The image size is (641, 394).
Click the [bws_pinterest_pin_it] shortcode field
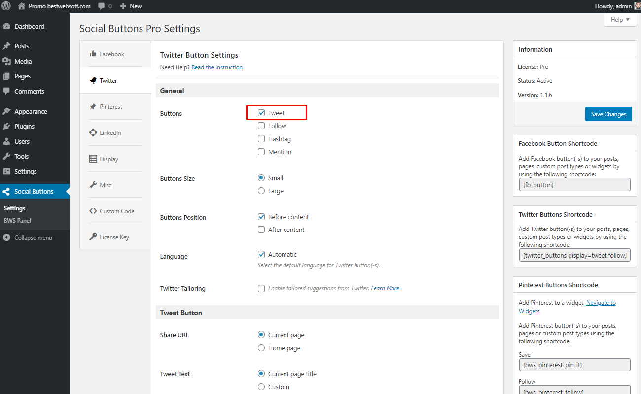[x=574, y=365]
